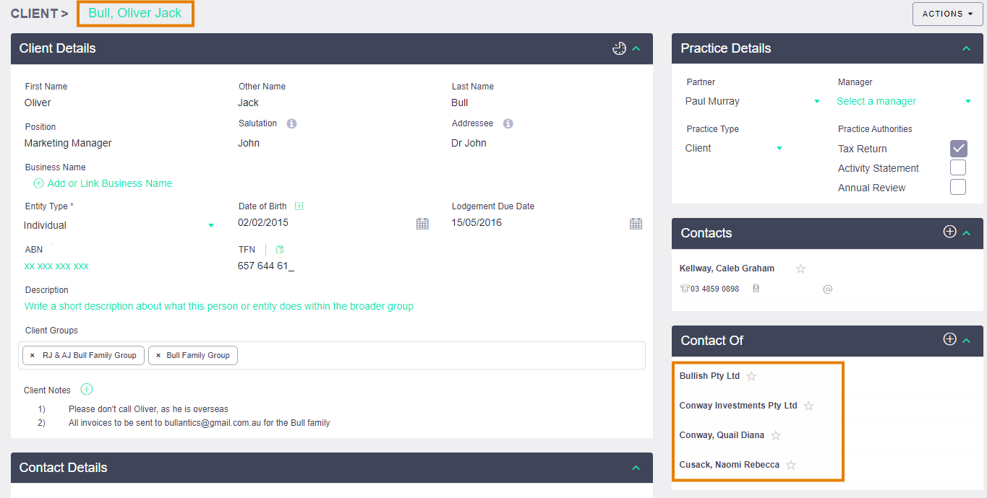
Task: Click inside the Client Groups tag box
Action: point(332,355)
